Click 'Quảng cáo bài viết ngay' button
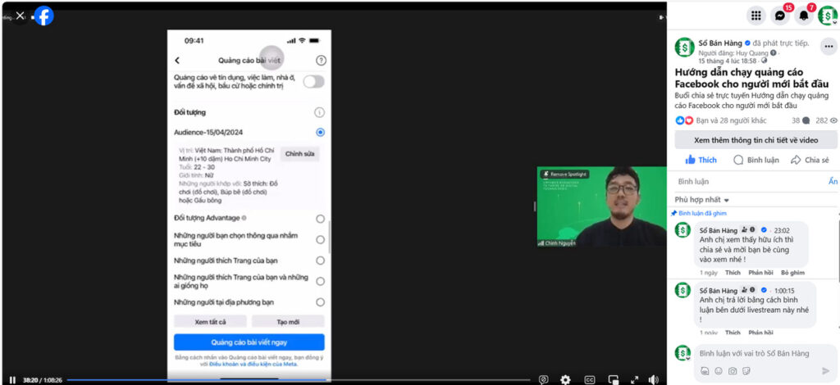Viewport: 840px width, 385px height. (x=249, y=342)
